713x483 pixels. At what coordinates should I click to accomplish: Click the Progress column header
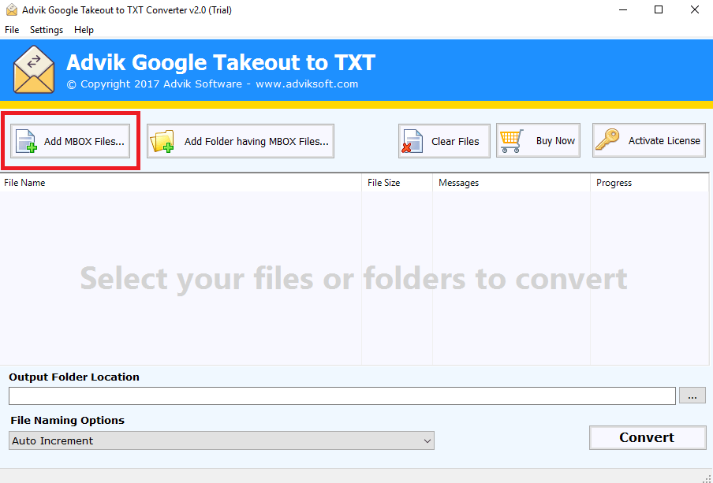click(x=649, y=183)
